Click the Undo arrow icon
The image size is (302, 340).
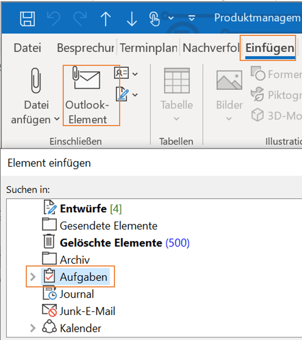54,19
